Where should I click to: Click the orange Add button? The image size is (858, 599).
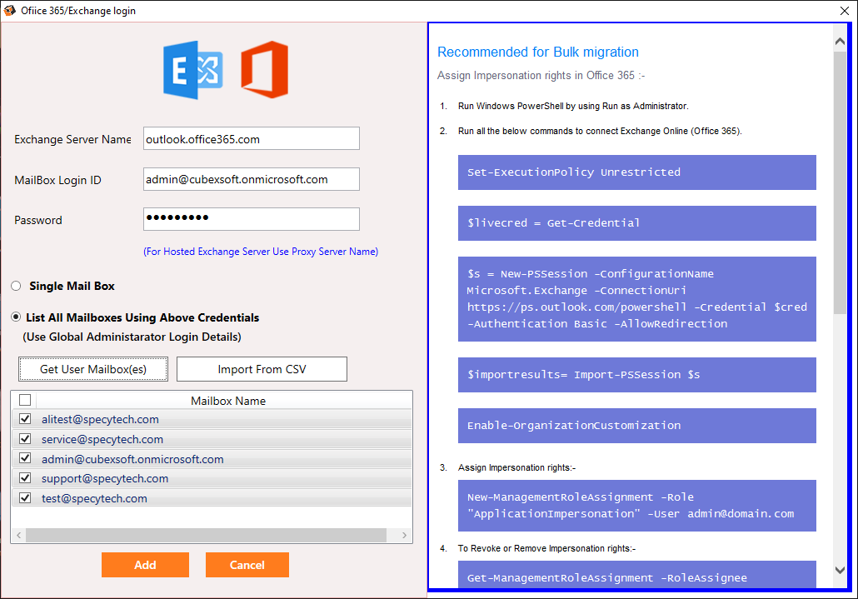pyautogui.click(x=145, y=565)
